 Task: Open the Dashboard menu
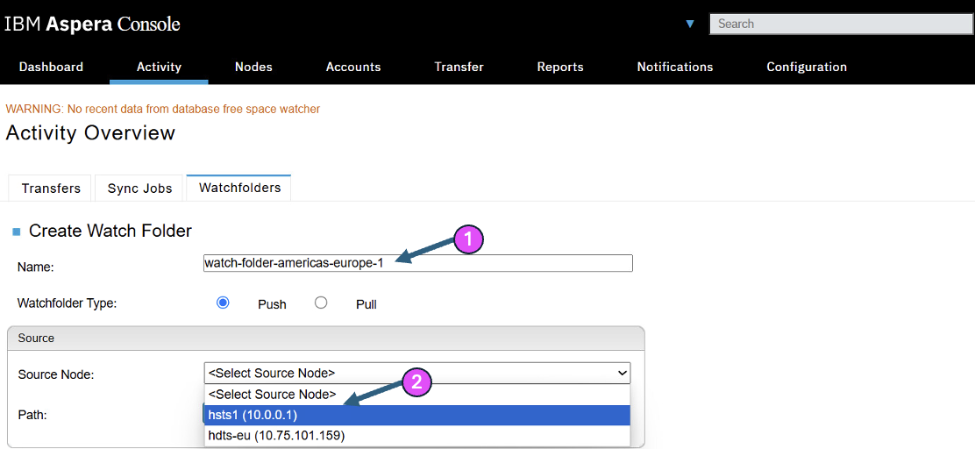point(51,67)
